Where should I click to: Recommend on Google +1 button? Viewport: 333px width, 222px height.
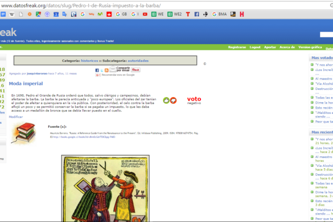[x=98, y=75]
